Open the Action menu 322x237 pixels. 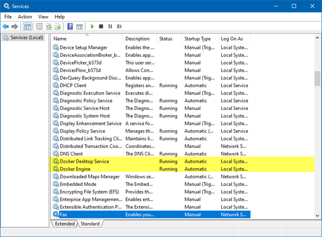click(x=25, y=17)
